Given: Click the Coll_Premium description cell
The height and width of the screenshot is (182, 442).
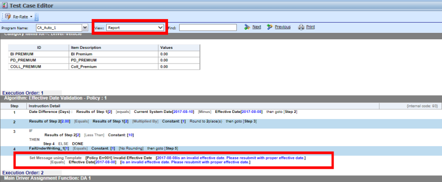Looking at the screenshot, I should point(113,67).
